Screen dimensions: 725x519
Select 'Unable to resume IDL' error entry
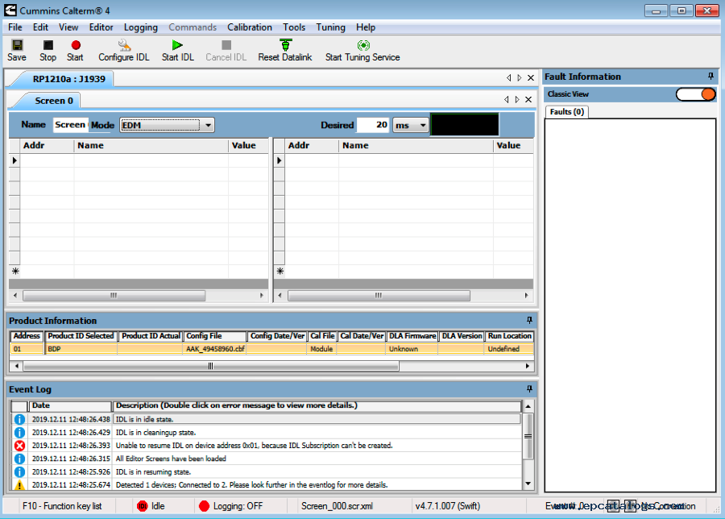[x=254, y=446]
